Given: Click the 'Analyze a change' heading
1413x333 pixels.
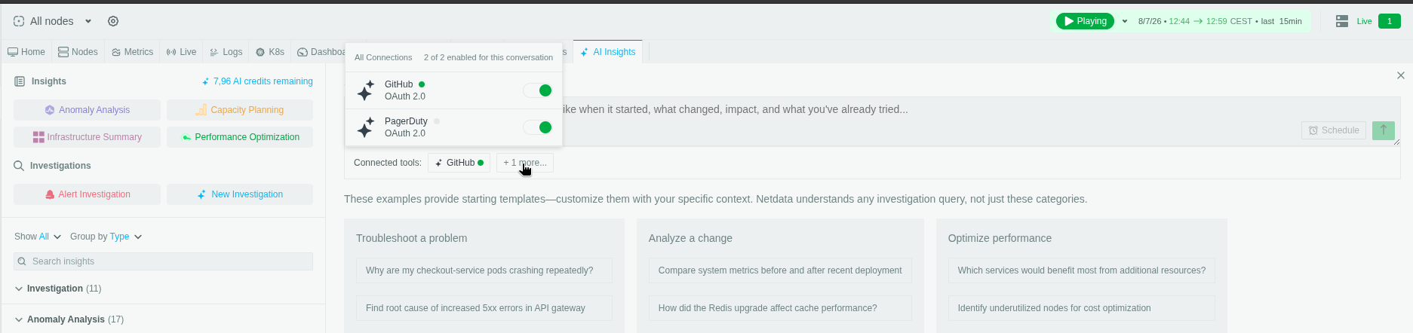Looking at the screenshot, I should [690, 238].
